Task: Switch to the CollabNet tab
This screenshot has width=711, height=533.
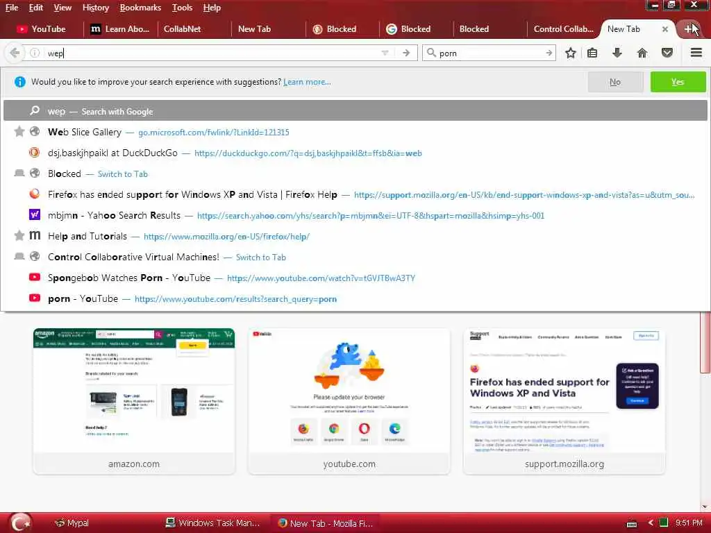Action: (194, 29)
